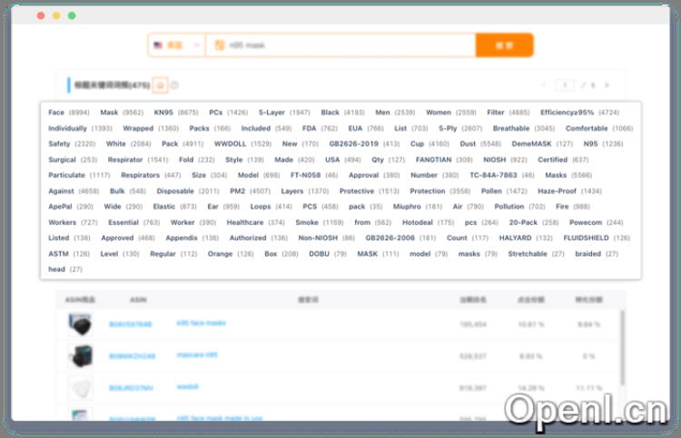The width and height of the screenshot is (681, 438).
Task: Click the orange icon inside search box
Action: coord(219,45)
